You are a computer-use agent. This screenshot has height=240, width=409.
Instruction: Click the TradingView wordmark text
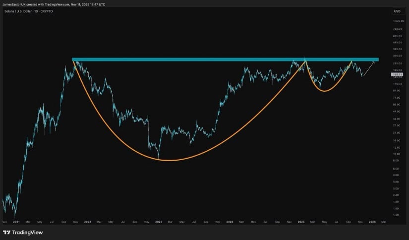[27, 233]
